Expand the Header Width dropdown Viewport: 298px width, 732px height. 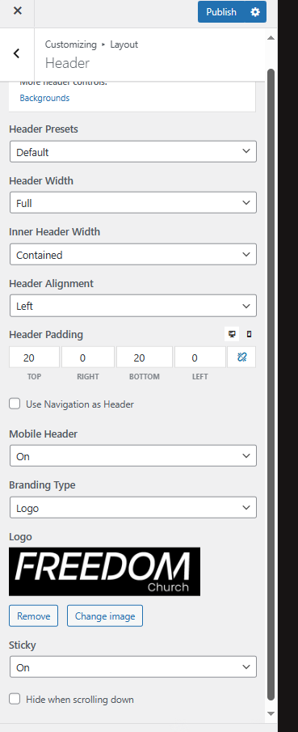(x=133, y=203)
